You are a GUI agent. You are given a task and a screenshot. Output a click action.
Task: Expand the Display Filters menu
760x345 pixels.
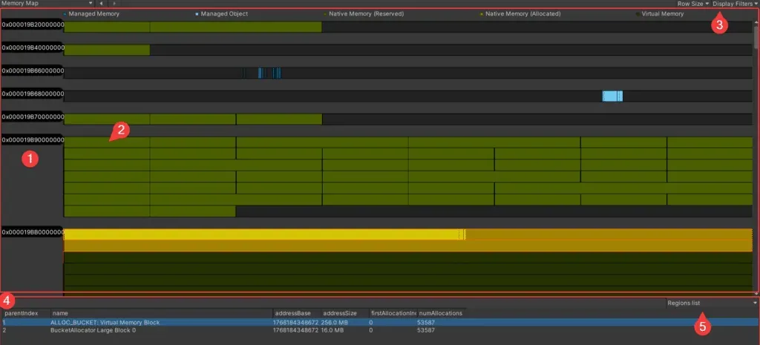pyautogui.click(x=736, y=4)
